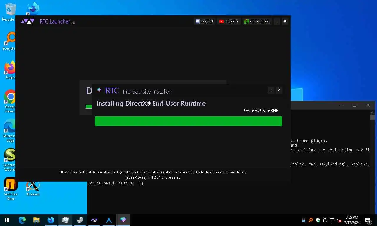Open the notification center icon

[368, 220]
